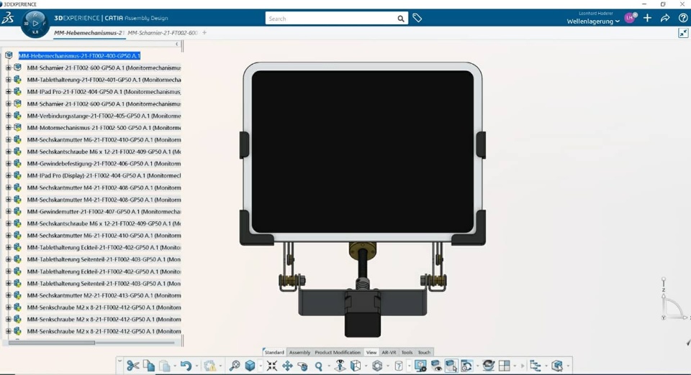Click the multi-view four-pane layout icon

click(504, 366)
